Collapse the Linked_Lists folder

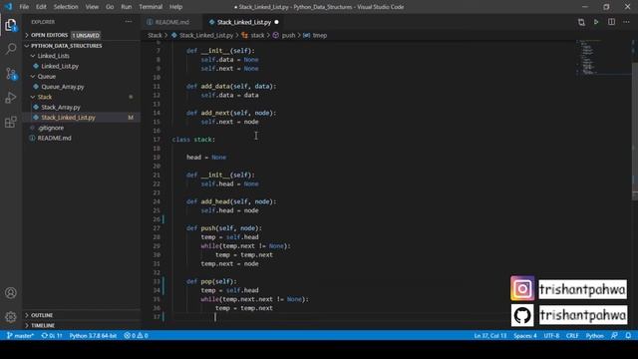33,56
